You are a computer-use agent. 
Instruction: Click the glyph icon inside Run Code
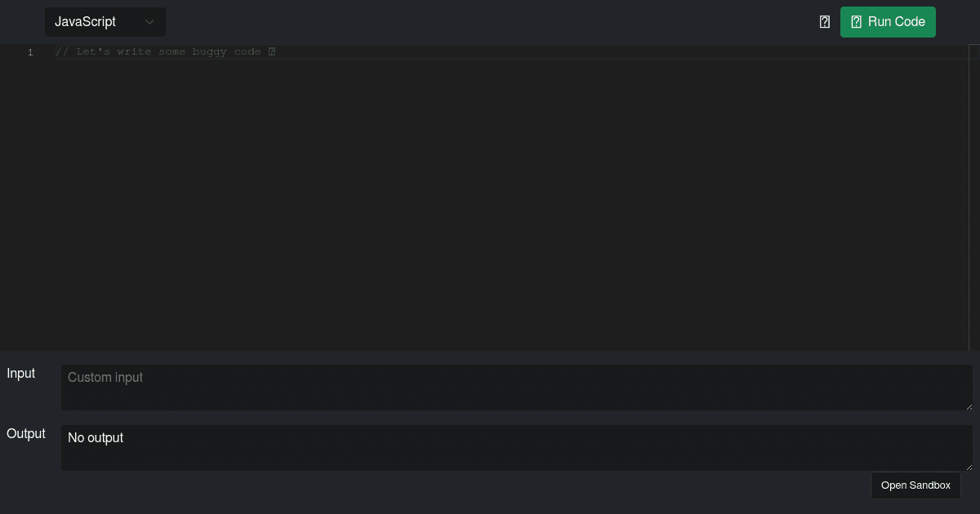[856, 22]
